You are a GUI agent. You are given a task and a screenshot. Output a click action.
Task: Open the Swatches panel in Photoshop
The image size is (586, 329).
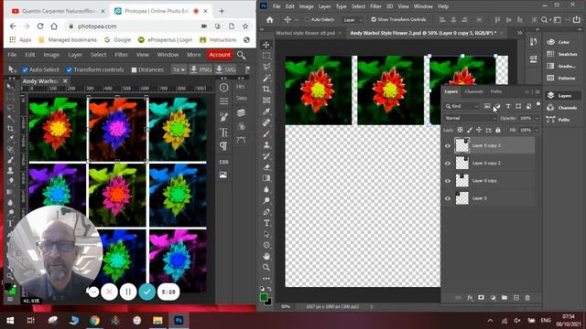[x=562, y=54]
